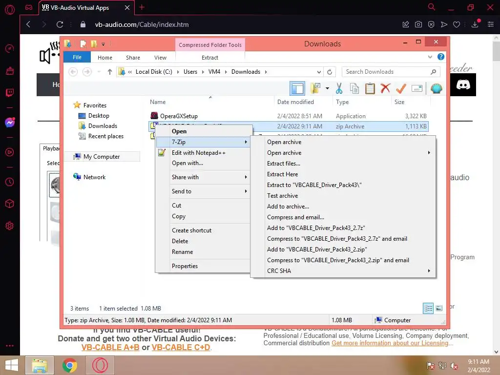Expand Send to submenu
This screenshot has width=500, height=375.
coord(246,191)
